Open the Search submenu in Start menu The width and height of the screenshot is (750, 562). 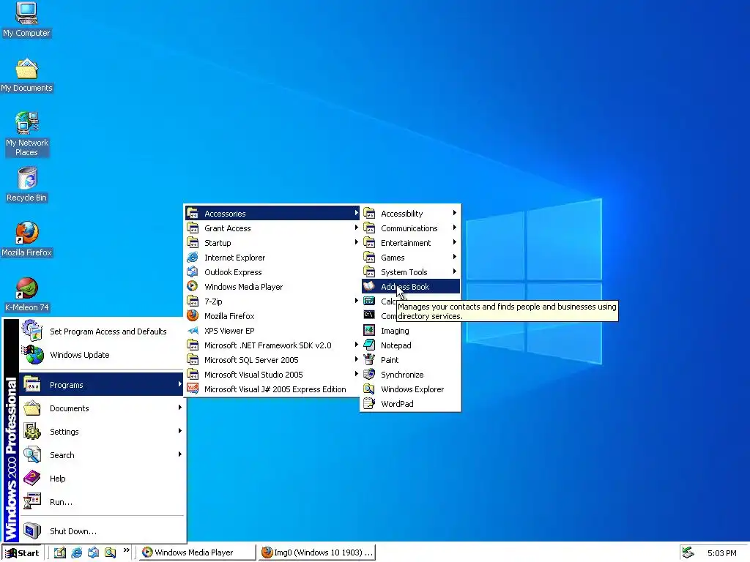pos(101,455)
